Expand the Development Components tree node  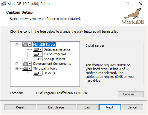point(17,64)
